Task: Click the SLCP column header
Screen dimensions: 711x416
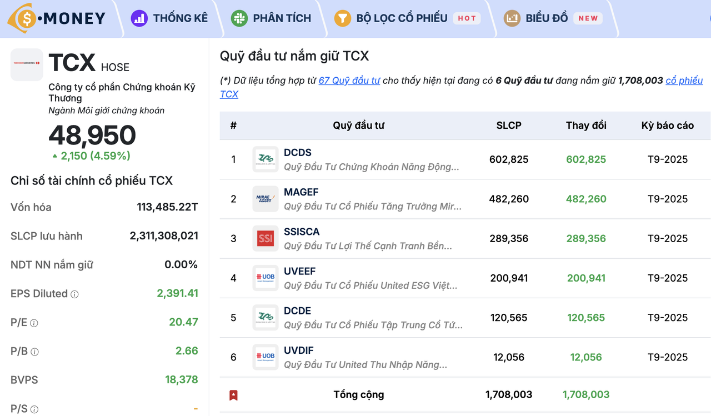Action: tap(509, 126)
